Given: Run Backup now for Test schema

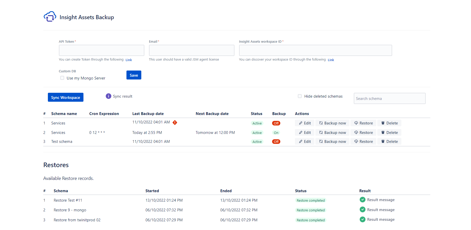Looking at the screenshot, I should (x=333, y=142).
